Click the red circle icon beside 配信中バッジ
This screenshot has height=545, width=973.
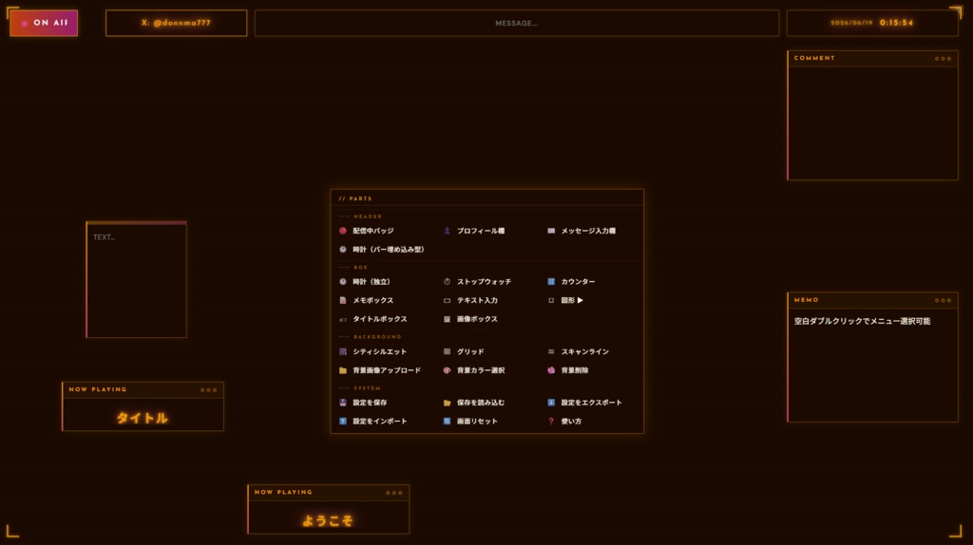342,231
